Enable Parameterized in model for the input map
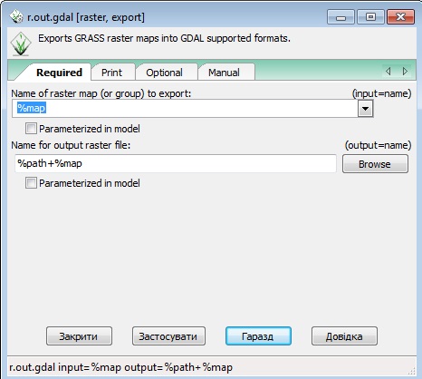The width and height of the screenshot is (422, 379). [31, 129]
